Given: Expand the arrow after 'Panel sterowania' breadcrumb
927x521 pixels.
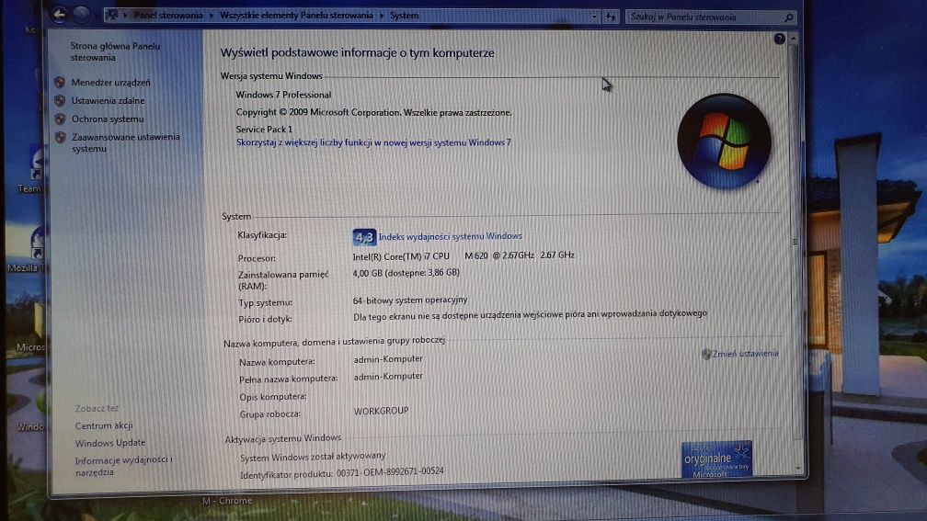Looking at the screenshot, I should coord(212,16).
